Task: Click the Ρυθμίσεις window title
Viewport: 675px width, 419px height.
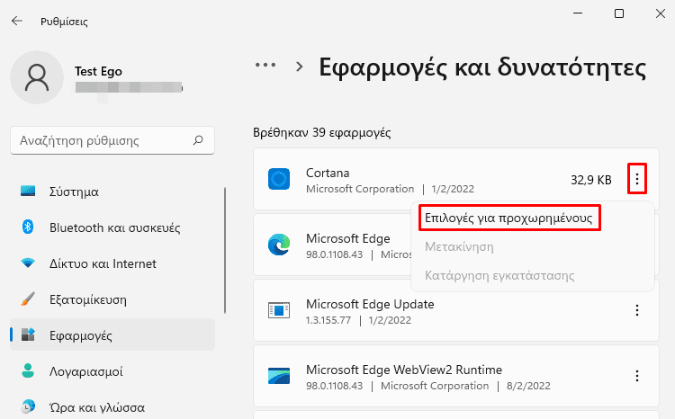Action: [x=64, y=22]
